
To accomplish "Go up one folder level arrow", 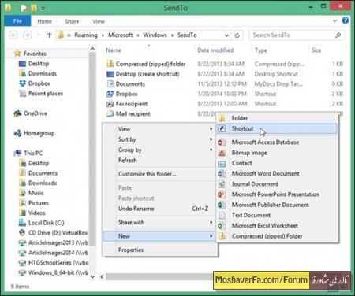I will point(49,35).
